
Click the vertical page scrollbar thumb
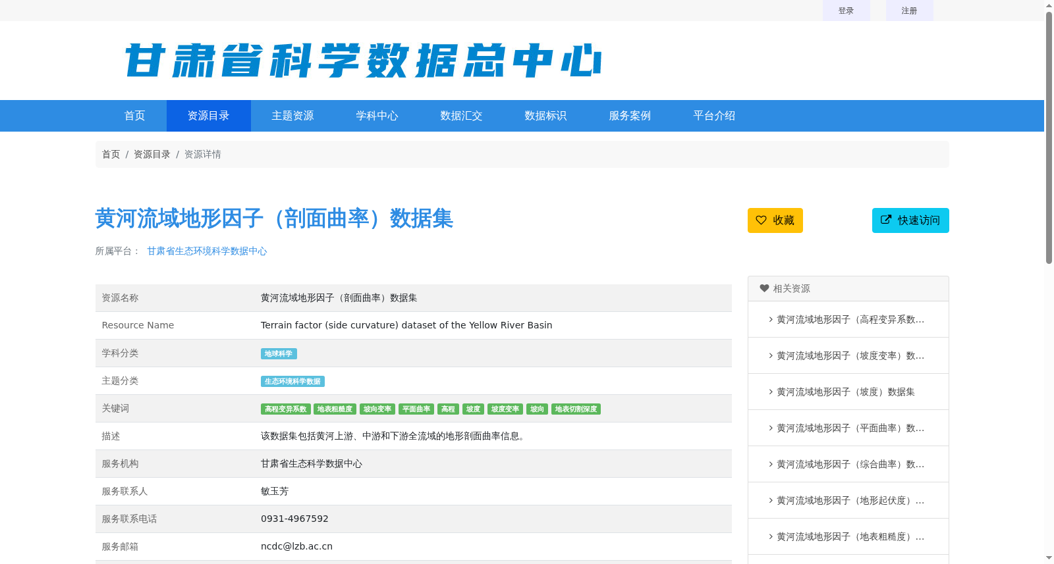tap(1049, 138)
